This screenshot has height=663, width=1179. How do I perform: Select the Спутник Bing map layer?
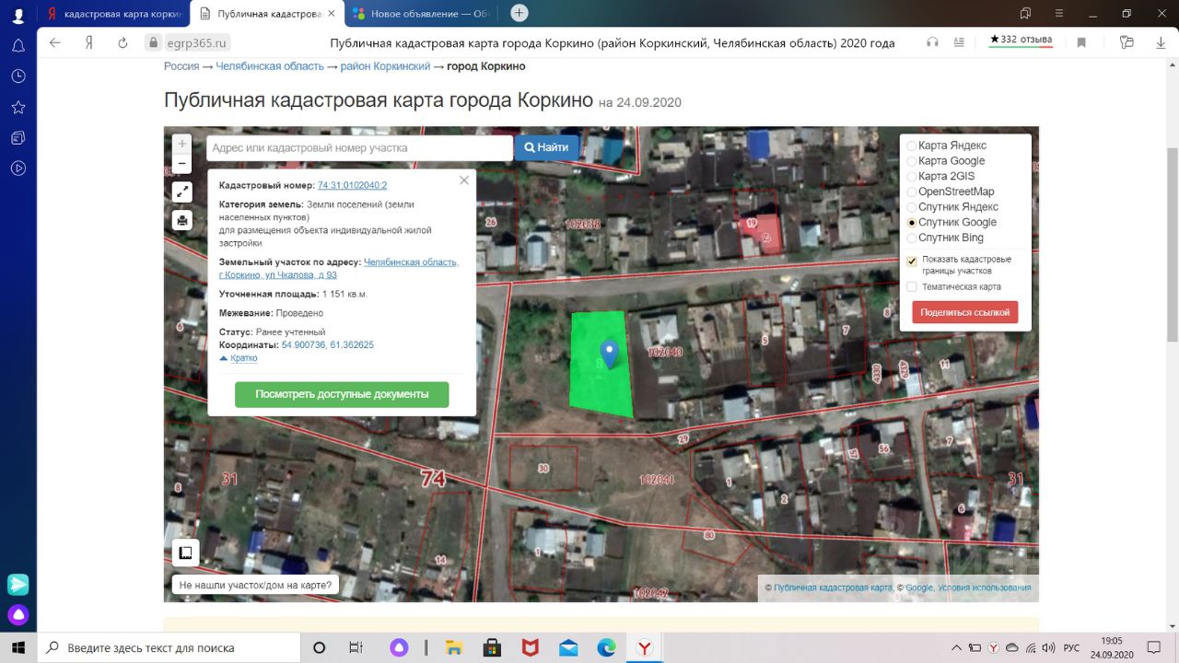912,238
